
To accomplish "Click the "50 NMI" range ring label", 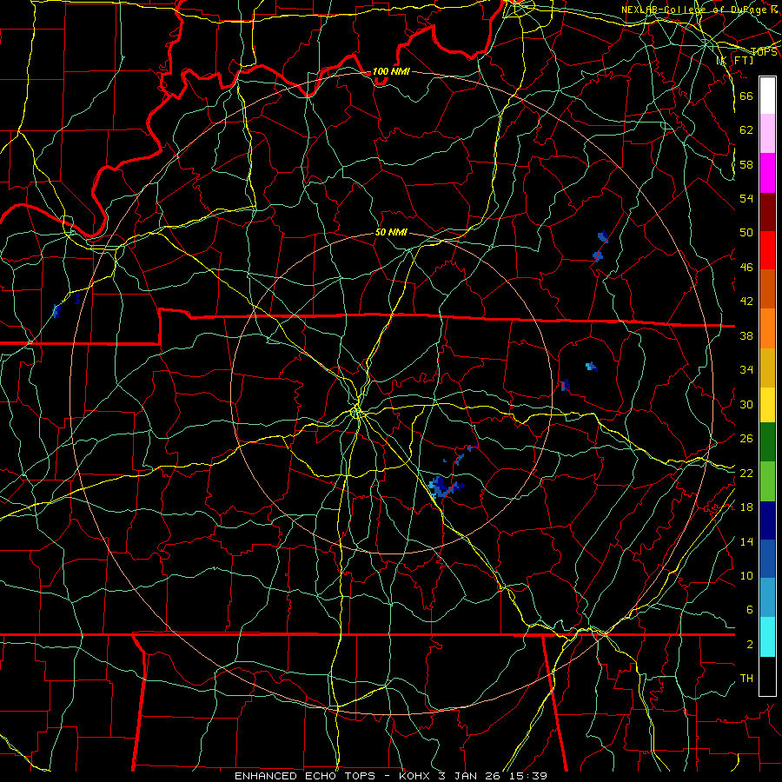I will 391,232.
